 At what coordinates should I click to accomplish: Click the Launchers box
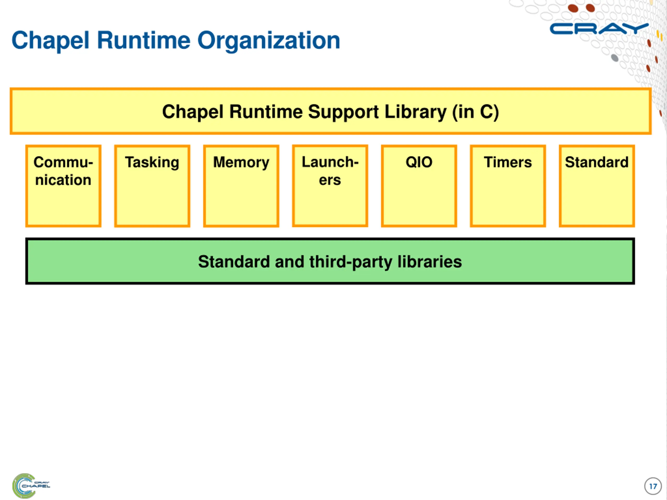coord(330,186)
